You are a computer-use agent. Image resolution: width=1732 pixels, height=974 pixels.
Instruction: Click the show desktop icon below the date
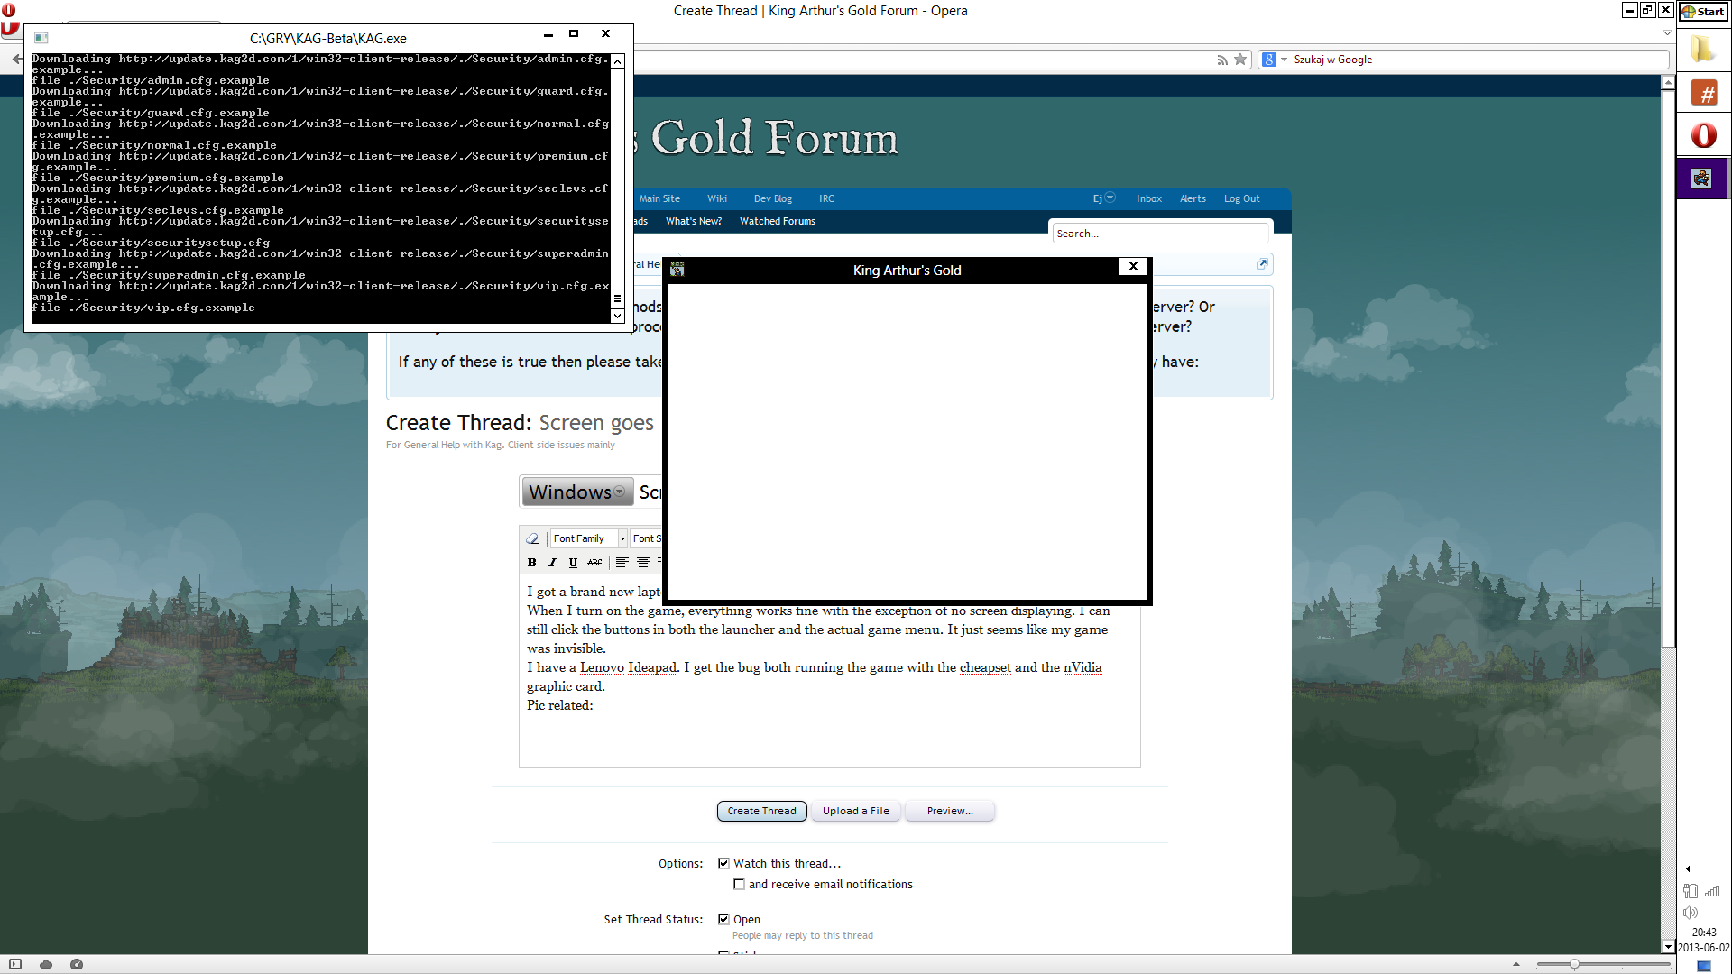(x=1704, y=966)
